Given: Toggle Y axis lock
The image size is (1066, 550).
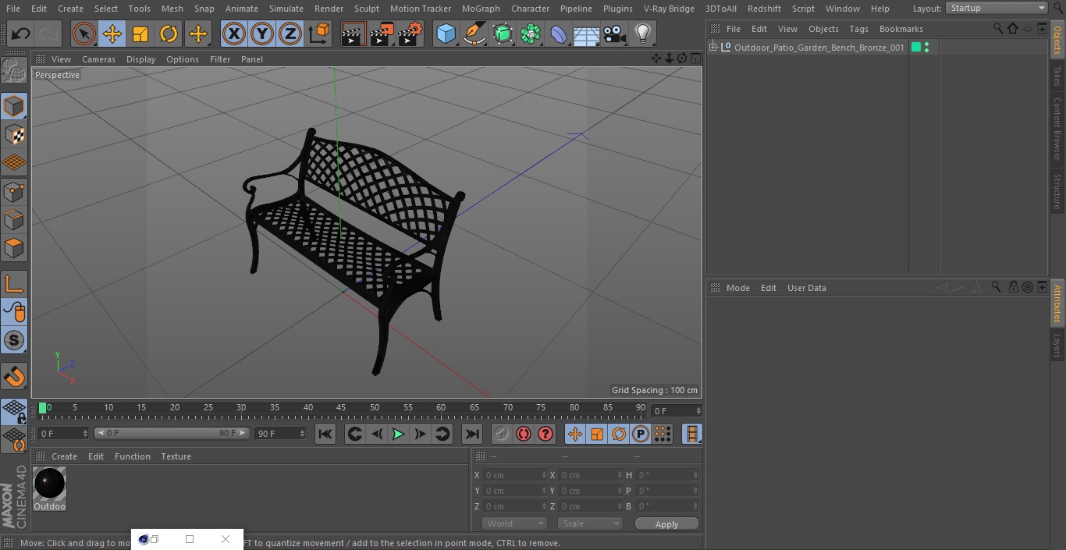Looking at the screenshot, I should (x=262, y=34).
